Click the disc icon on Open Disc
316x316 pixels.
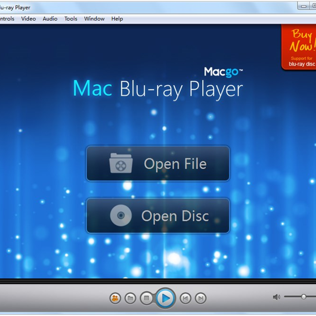point(121,215)
